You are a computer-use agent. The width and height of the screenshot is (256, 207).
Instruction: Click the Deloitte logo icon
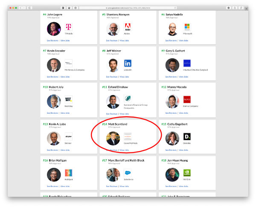click(x=187, y=137)
